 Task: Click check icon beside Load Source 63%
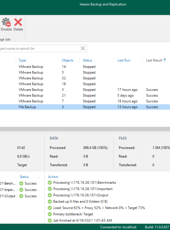(50, 208)
